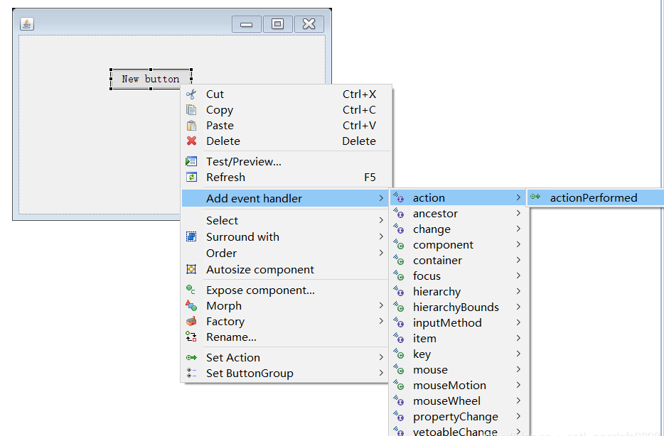664x436 pixels.
Task: Click the Autosize component icon
Action: tap(191, 269)
